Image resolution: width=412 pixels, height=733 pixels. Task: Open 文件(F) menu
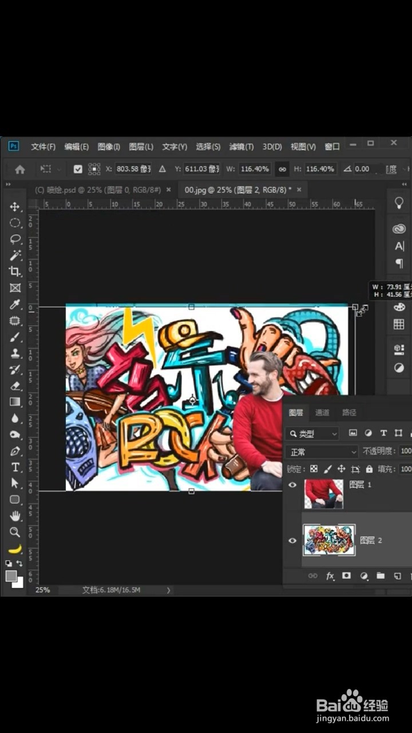pos(43,147)
